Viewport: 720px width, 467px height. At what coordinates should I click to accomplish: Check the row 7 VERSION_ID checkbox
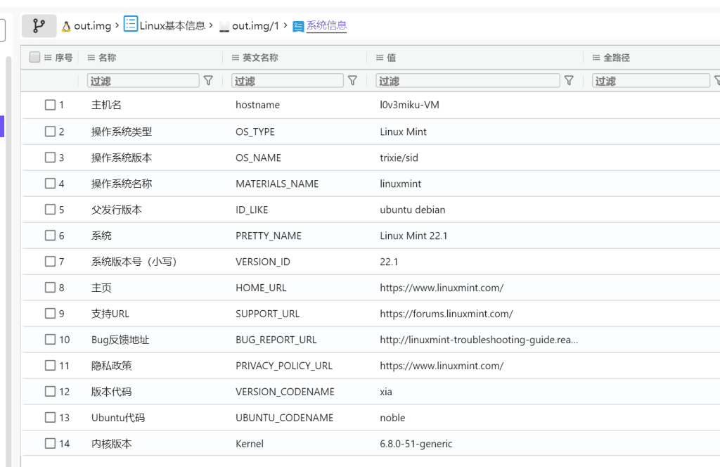[x=50, y=262]
